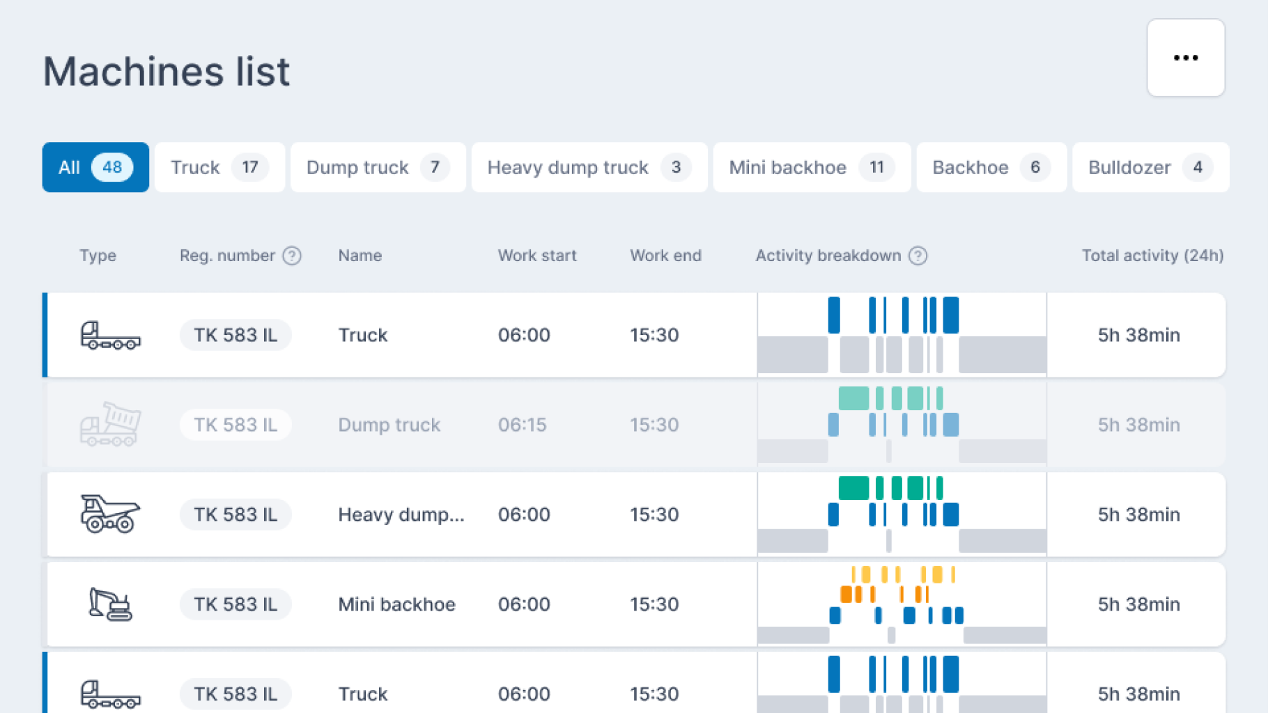Click the first row's Truck icon

(110, 335)
